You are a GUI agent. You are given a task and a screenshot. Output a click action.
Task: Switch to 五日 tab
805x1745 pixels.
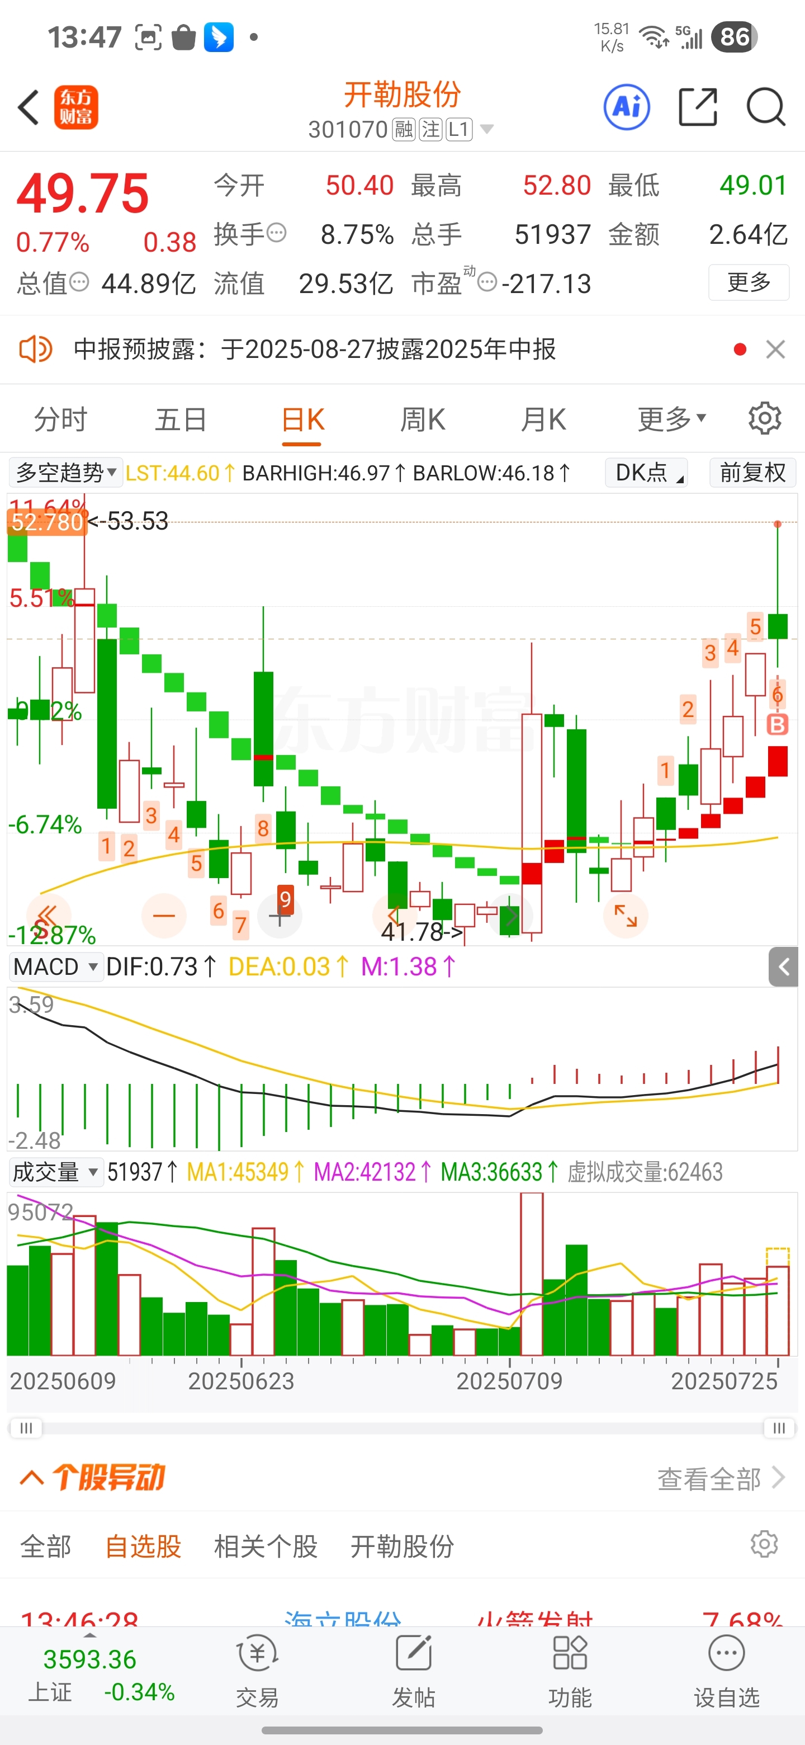(181, 419)
